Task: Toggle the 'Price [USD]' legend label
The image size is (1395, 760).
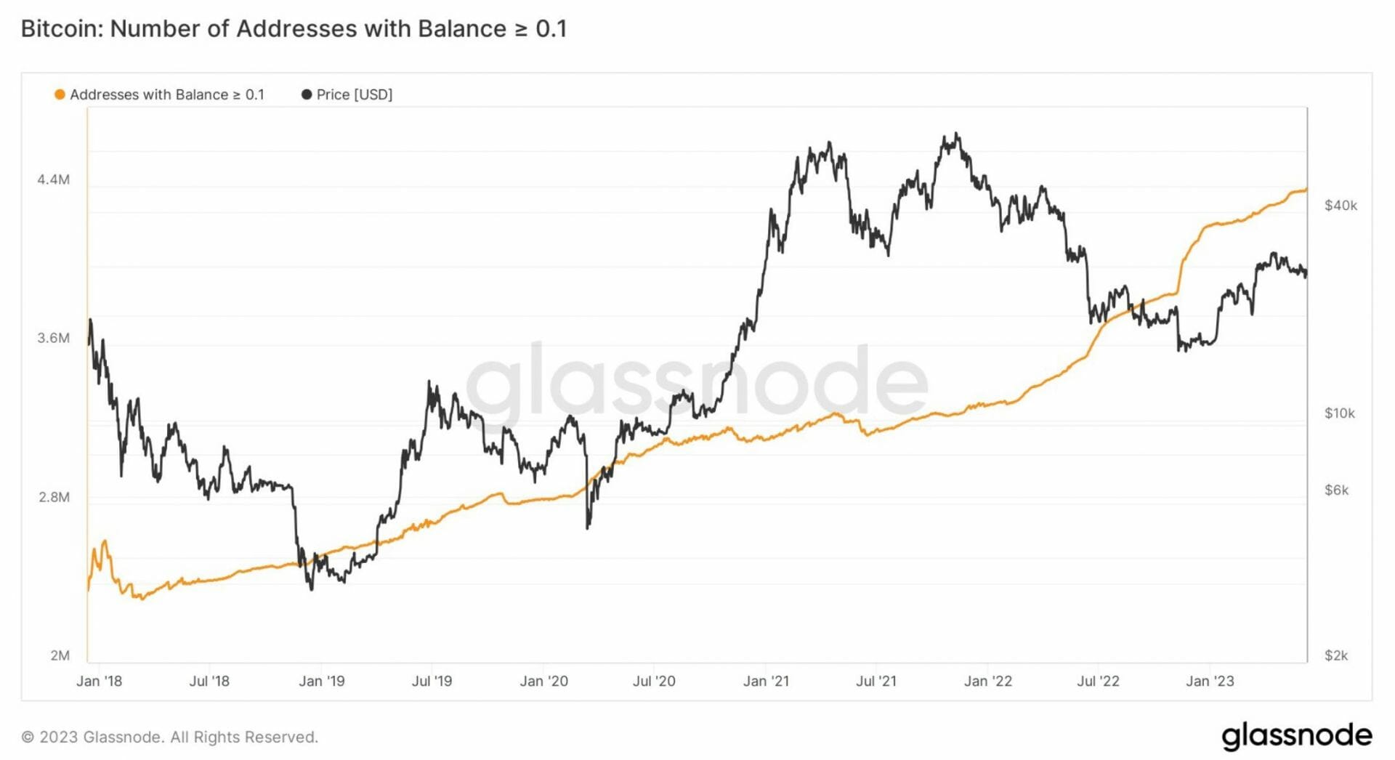Action: coord(354,94)
